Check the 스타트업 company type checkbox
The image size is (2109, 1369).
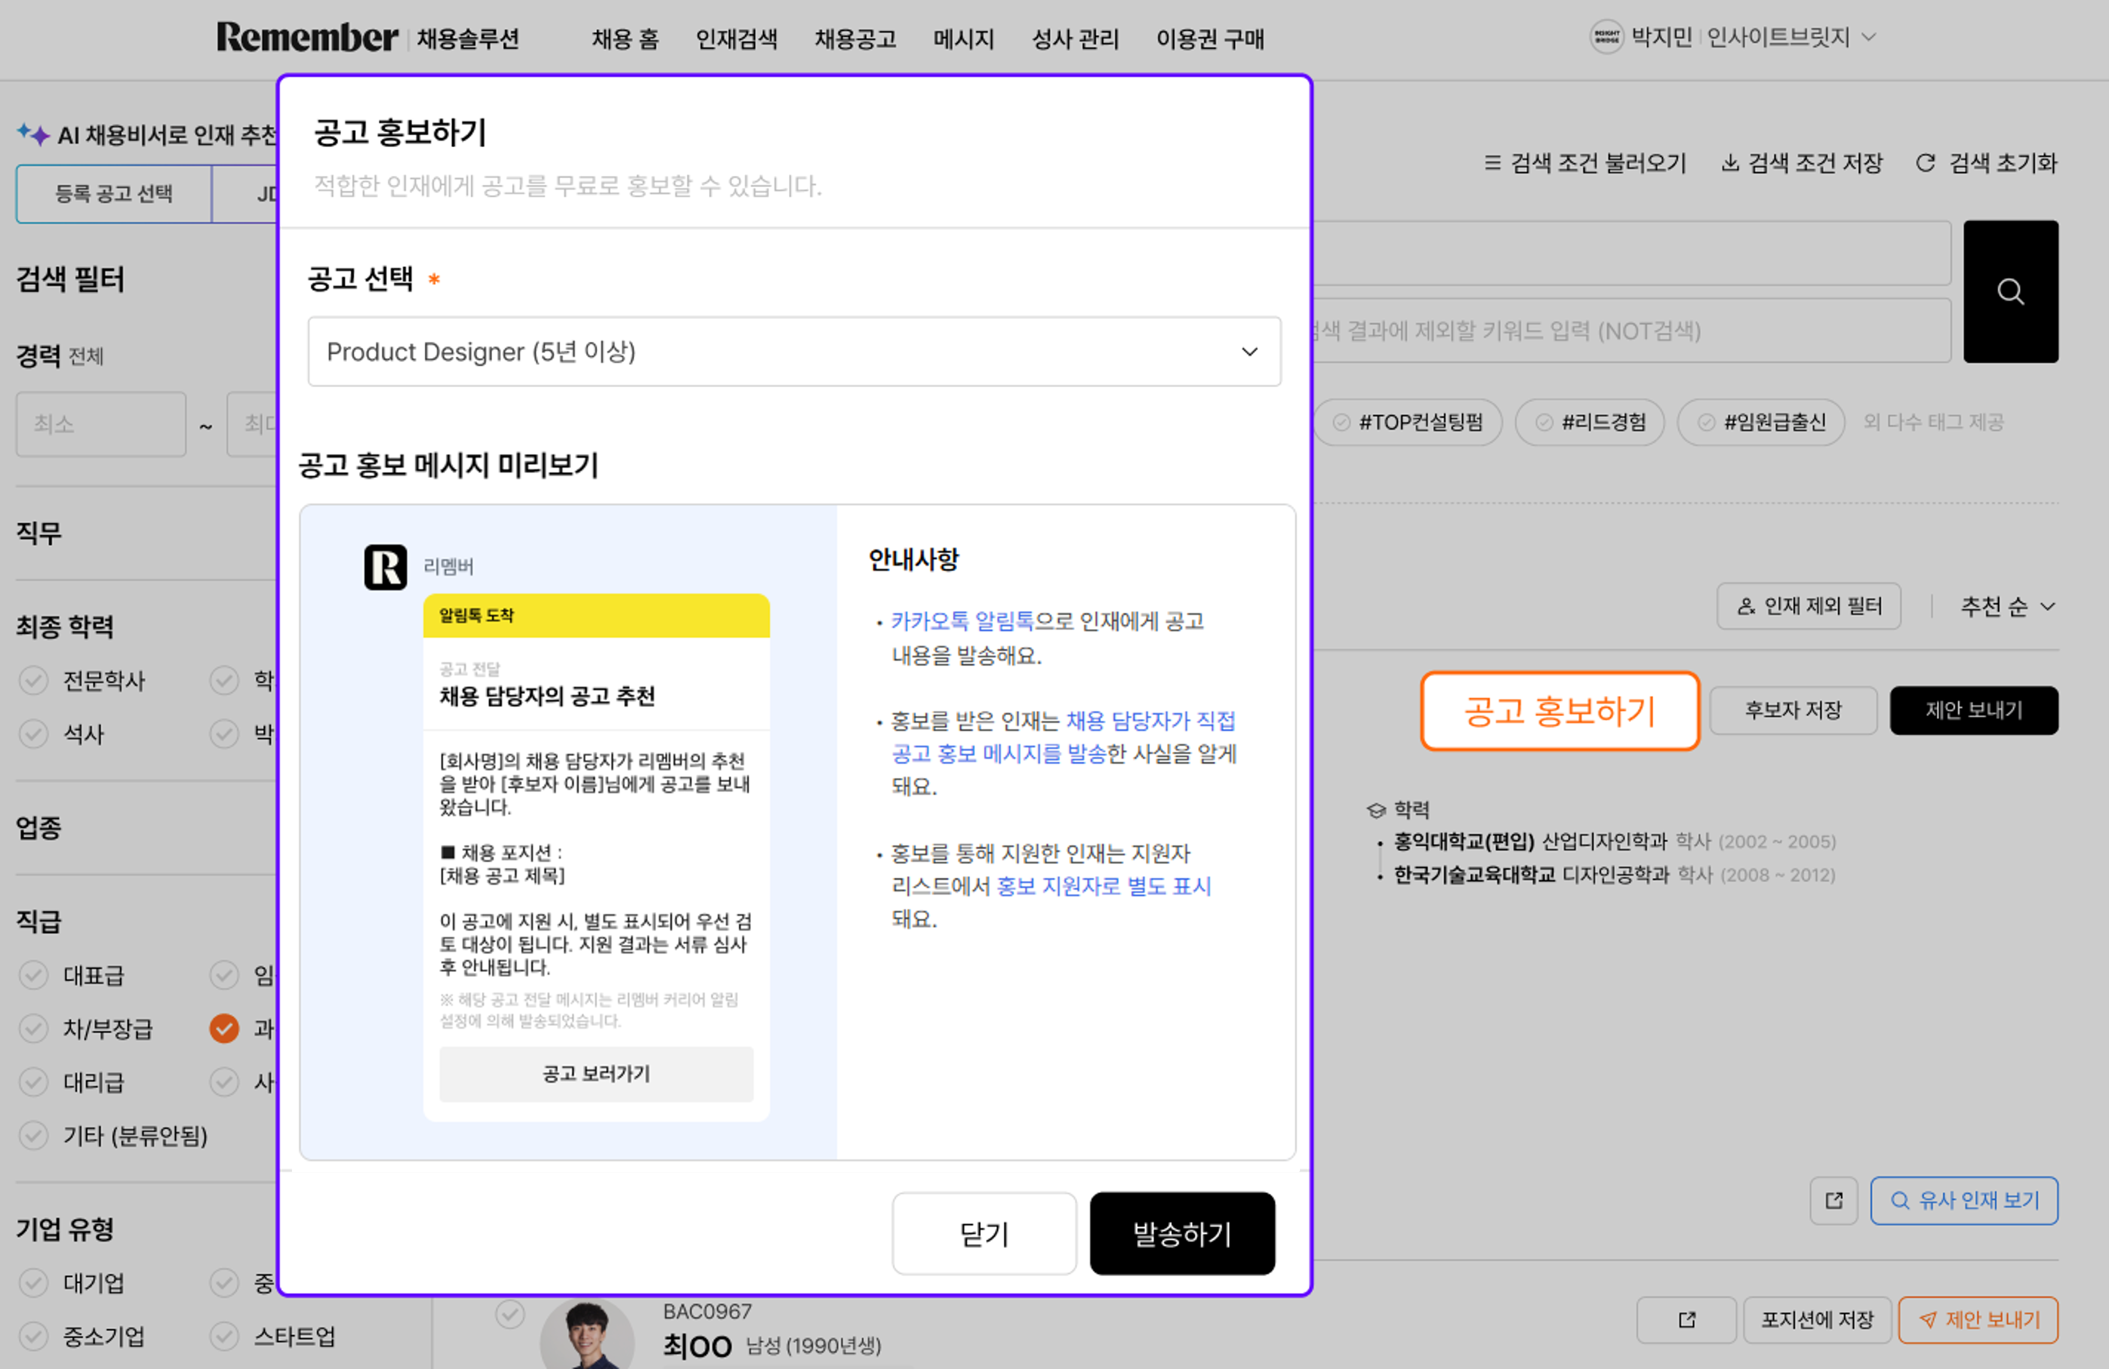pyautogui.click(x=225, y=1337)
